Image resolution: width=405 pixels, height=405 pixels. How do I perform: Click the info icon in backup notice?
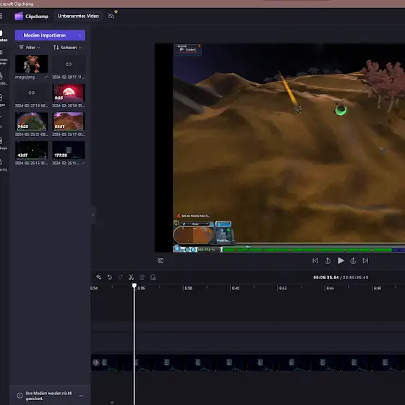click(20, 396)
